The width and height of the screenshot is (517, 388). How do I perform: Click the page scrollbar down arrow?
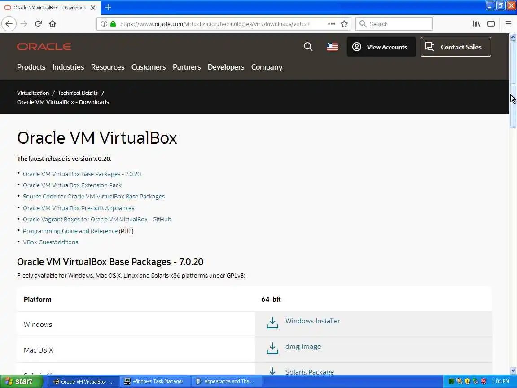513,370
